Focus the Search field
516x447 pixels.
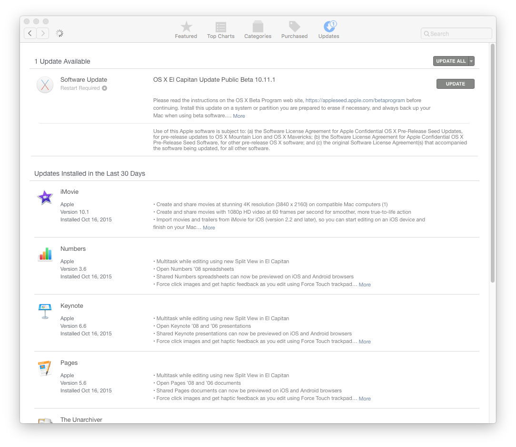456,34
